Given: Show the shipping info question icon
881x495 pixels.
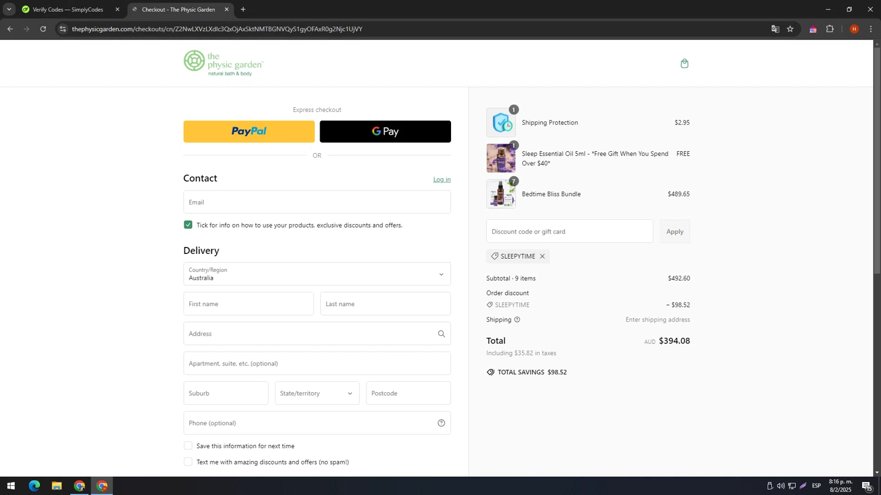Looking at the screenshot, I should [517, 320].
